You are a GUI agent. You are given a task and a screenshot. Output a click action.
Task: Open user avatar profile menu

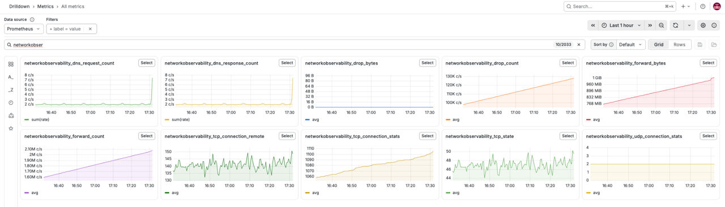click(x=717, y=6)
